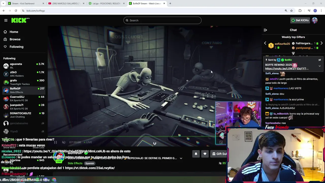Focus the Kick search field
Screen dimensions: 325x183
click(x=162, y=20)
